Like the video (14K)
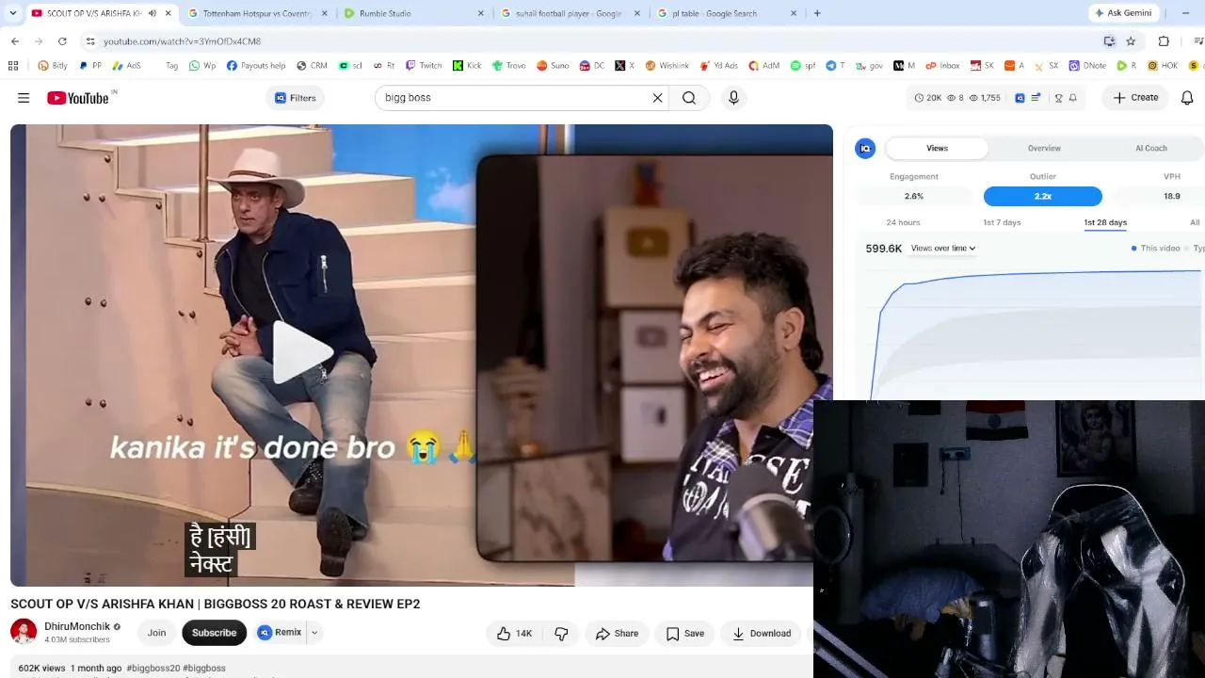 (517, 634)
